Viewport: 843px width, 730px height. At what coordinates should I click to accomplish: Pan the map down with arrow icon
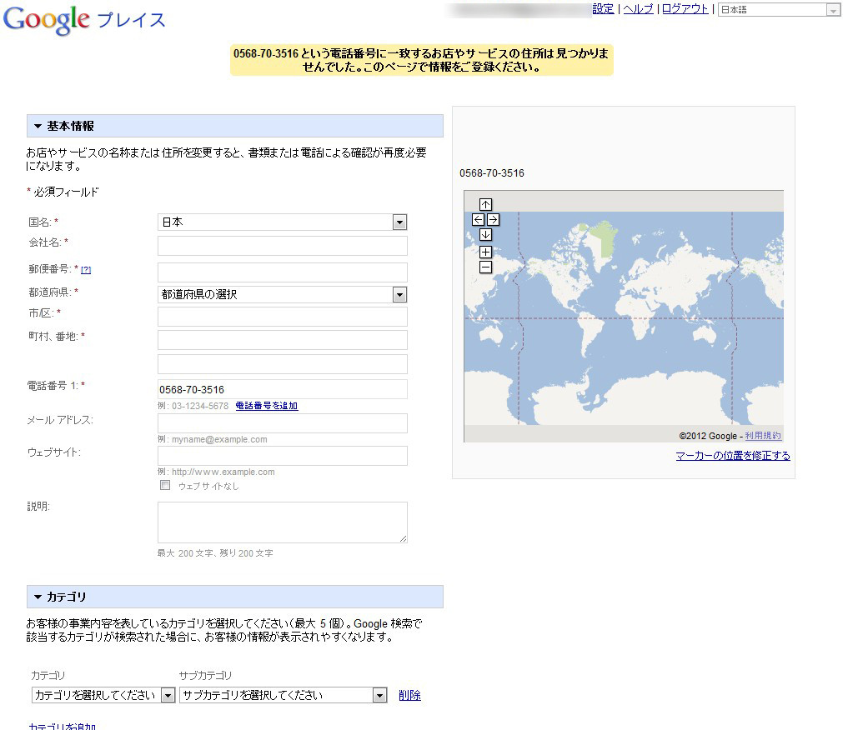[x=485, y=234]
